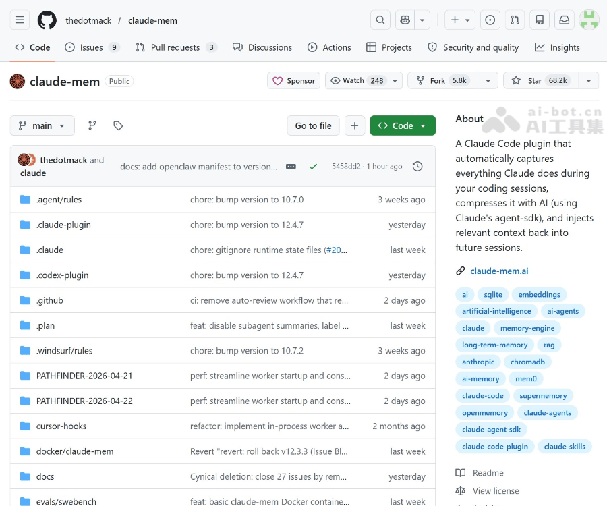Image resolution: width=607 pixels, height=506 pixels.
Task: Open the issues circle icon in header
Action: pos(490,20)
